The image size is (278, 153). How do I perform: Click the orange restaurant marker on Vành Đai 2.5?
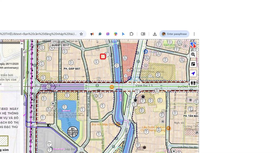point(112,87)
